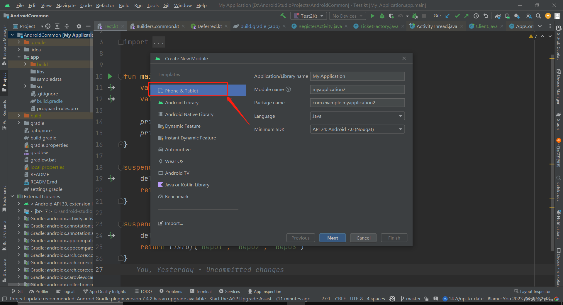Screen dimensions: 563x305
Task: Expand the .idea folder
Action: pyautogui.click(x=19, y=50)
